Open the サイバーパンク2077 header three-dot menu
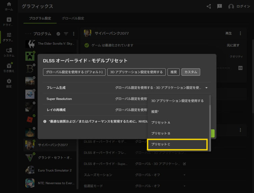This screenshot has height=193, width=254. [240, 33]
